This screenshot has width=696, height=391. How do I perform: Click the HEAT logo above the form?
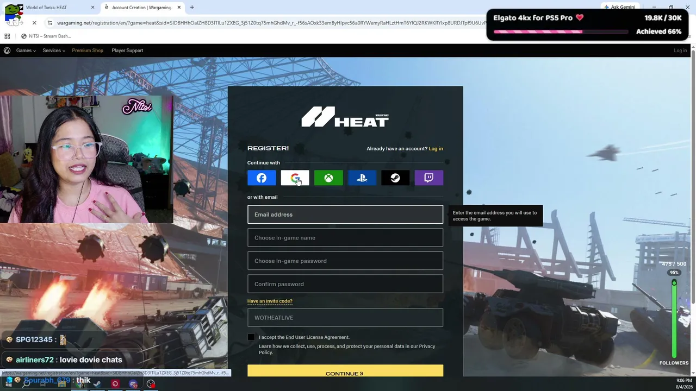345,117
